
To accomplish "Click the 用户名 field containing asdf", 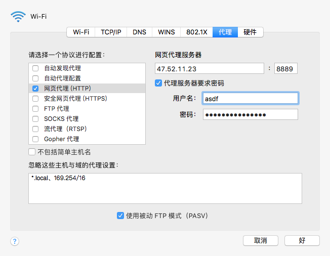I will (x=250, y=98).
